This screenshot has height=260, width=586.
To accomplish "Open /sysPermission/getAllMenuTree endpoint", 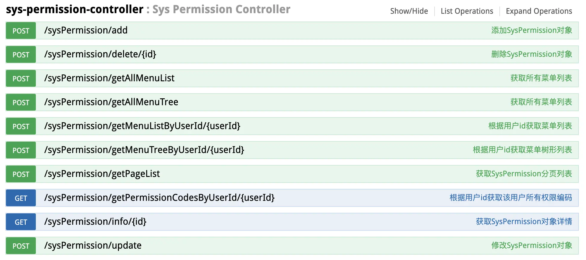I will coord(111,102).
